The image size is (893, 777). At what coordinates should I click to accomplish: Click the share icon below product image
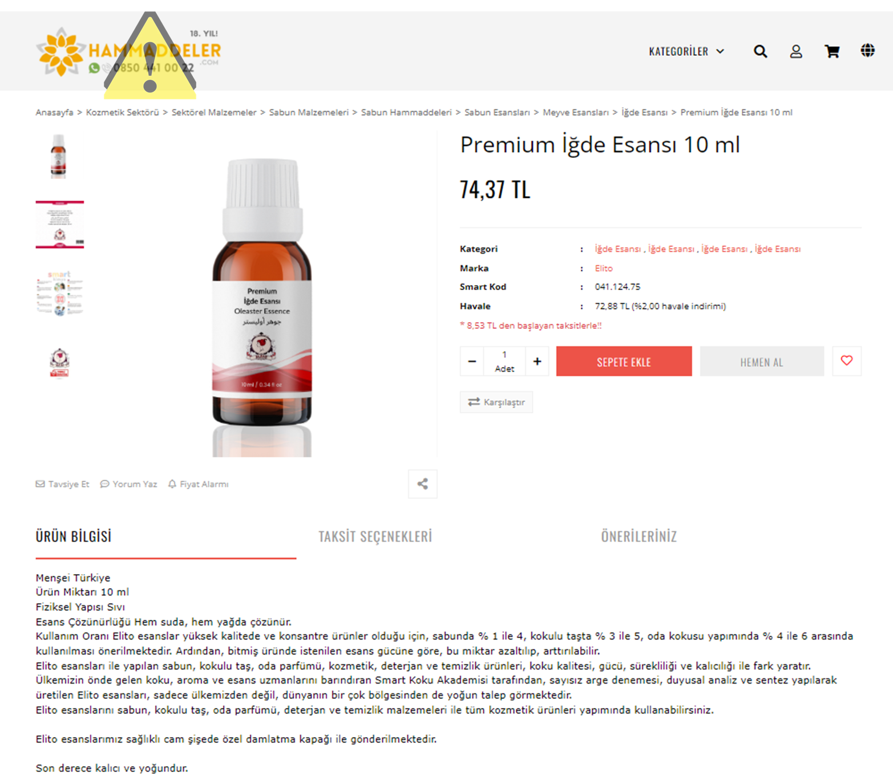coord(423,484)
